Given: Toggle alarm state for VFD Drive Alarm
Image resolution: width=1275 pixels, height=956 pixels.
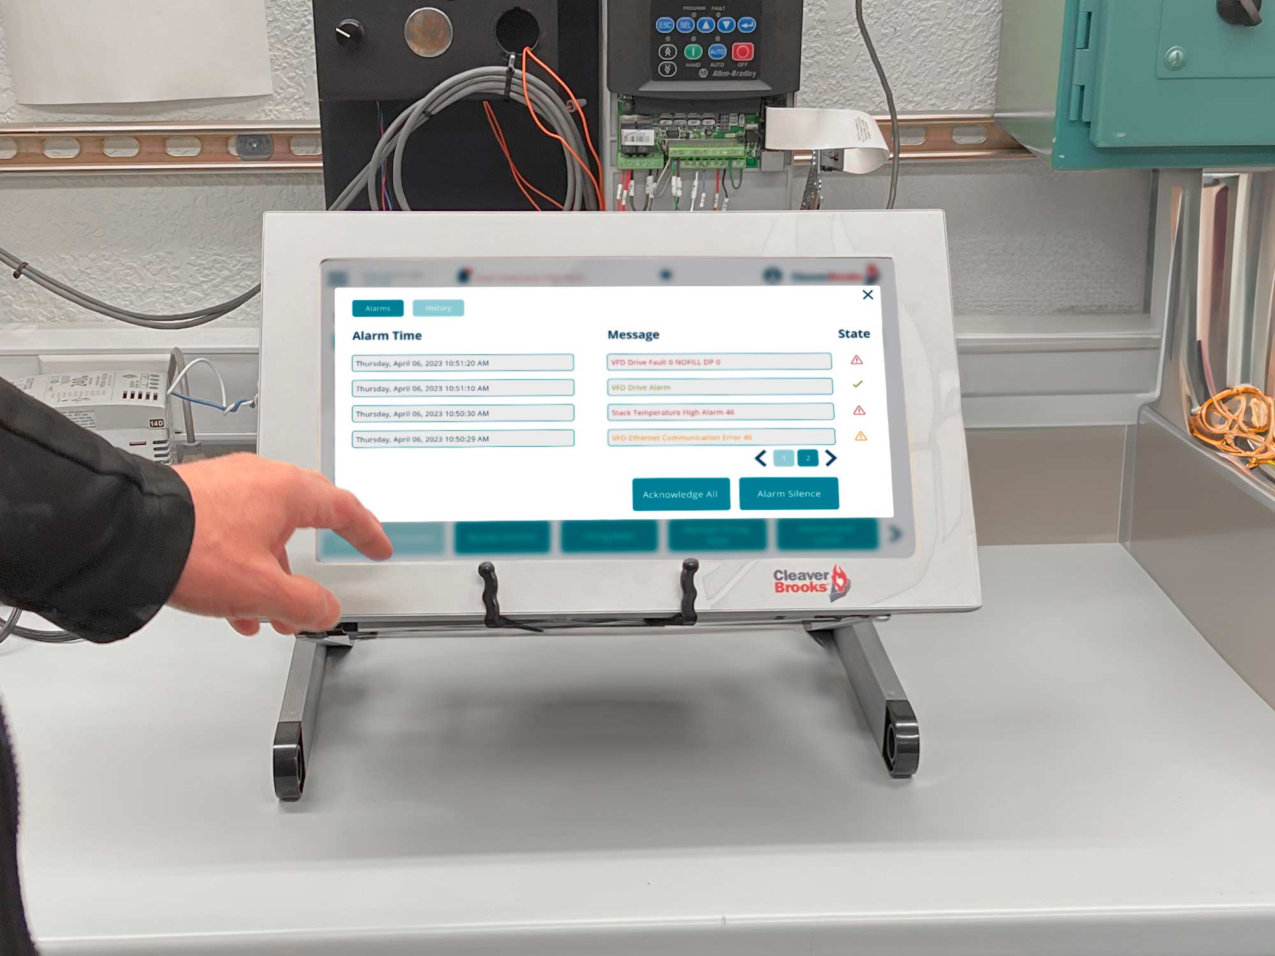Looking at the screenshot, I should click(x=857, y=386).
